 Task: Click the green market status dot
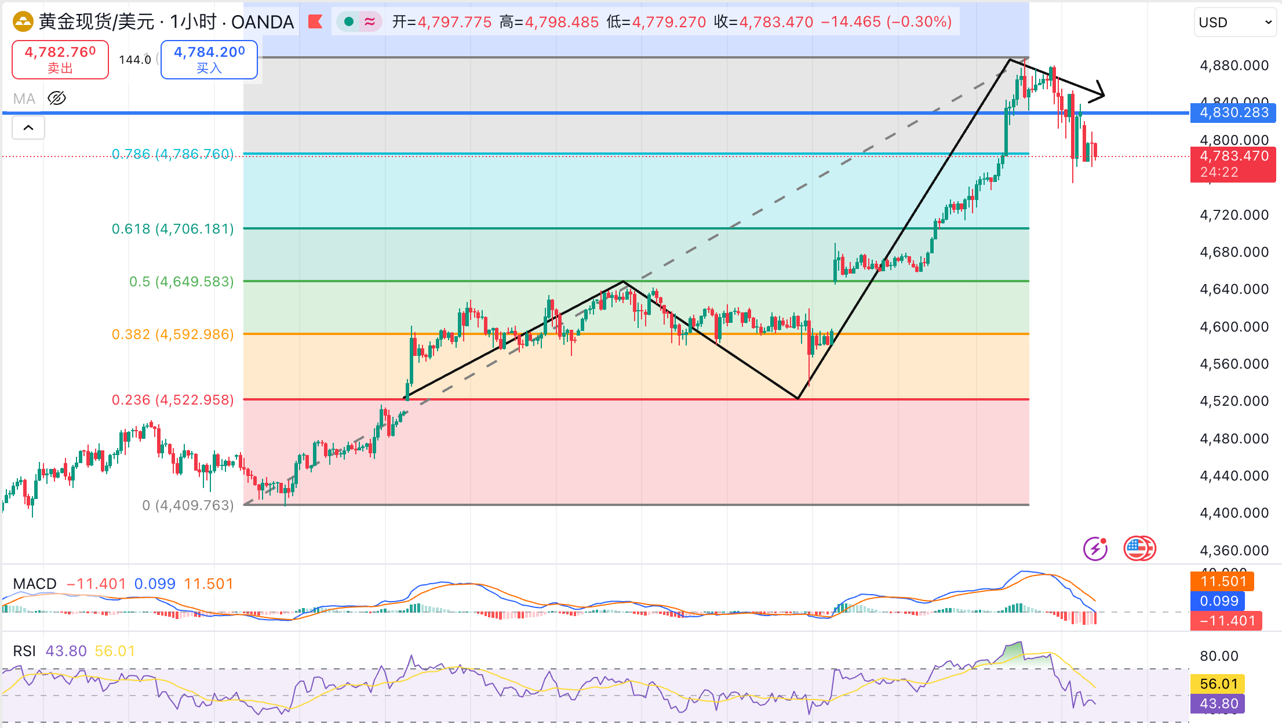[x=349, y=22]
